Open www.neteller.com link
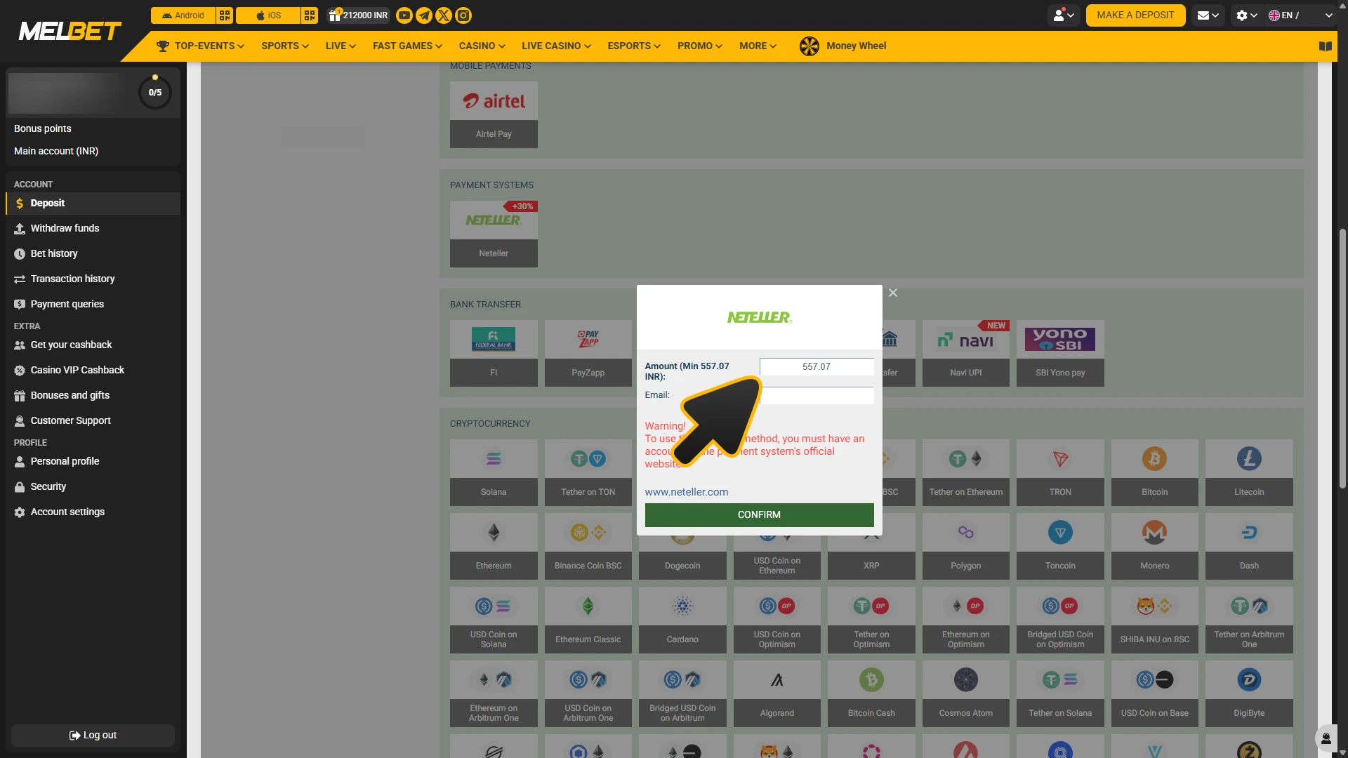This screenshot has height=758, width=1348. (687, 493)
